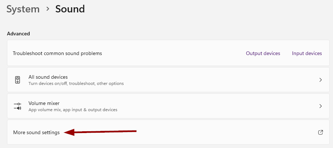Click the Advanced section heading
The height and width of the screenshot is (148, 333).
click(18, 34)
